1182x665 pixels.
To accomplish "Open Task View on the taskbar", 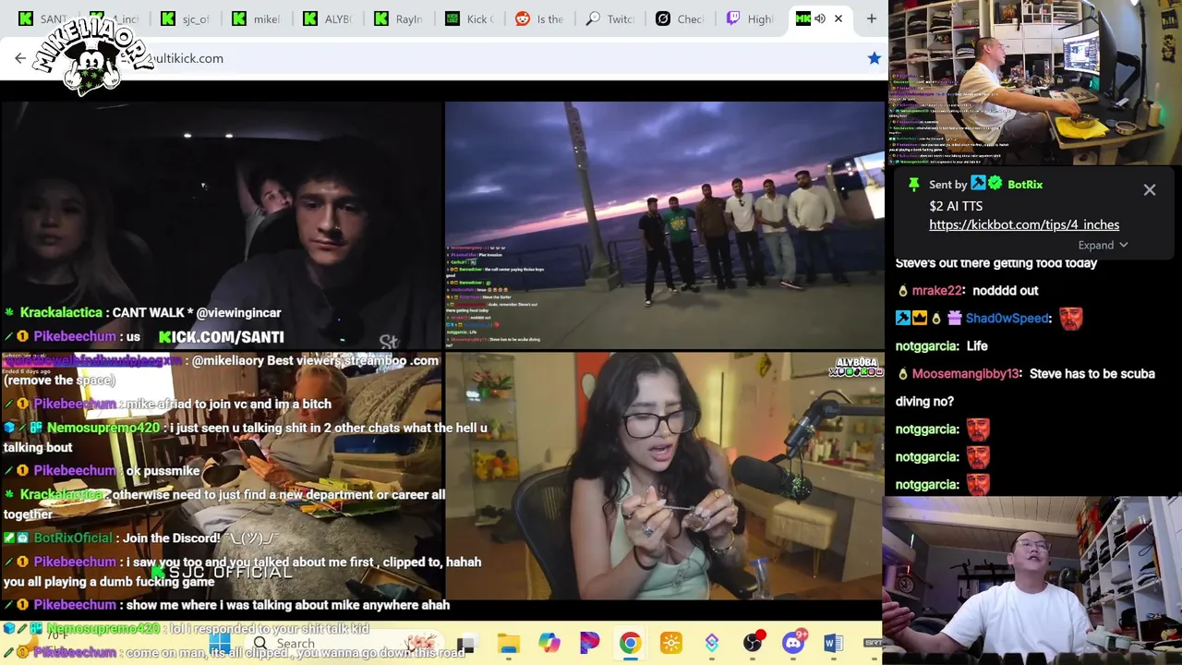I will click(x=466, y=643).
